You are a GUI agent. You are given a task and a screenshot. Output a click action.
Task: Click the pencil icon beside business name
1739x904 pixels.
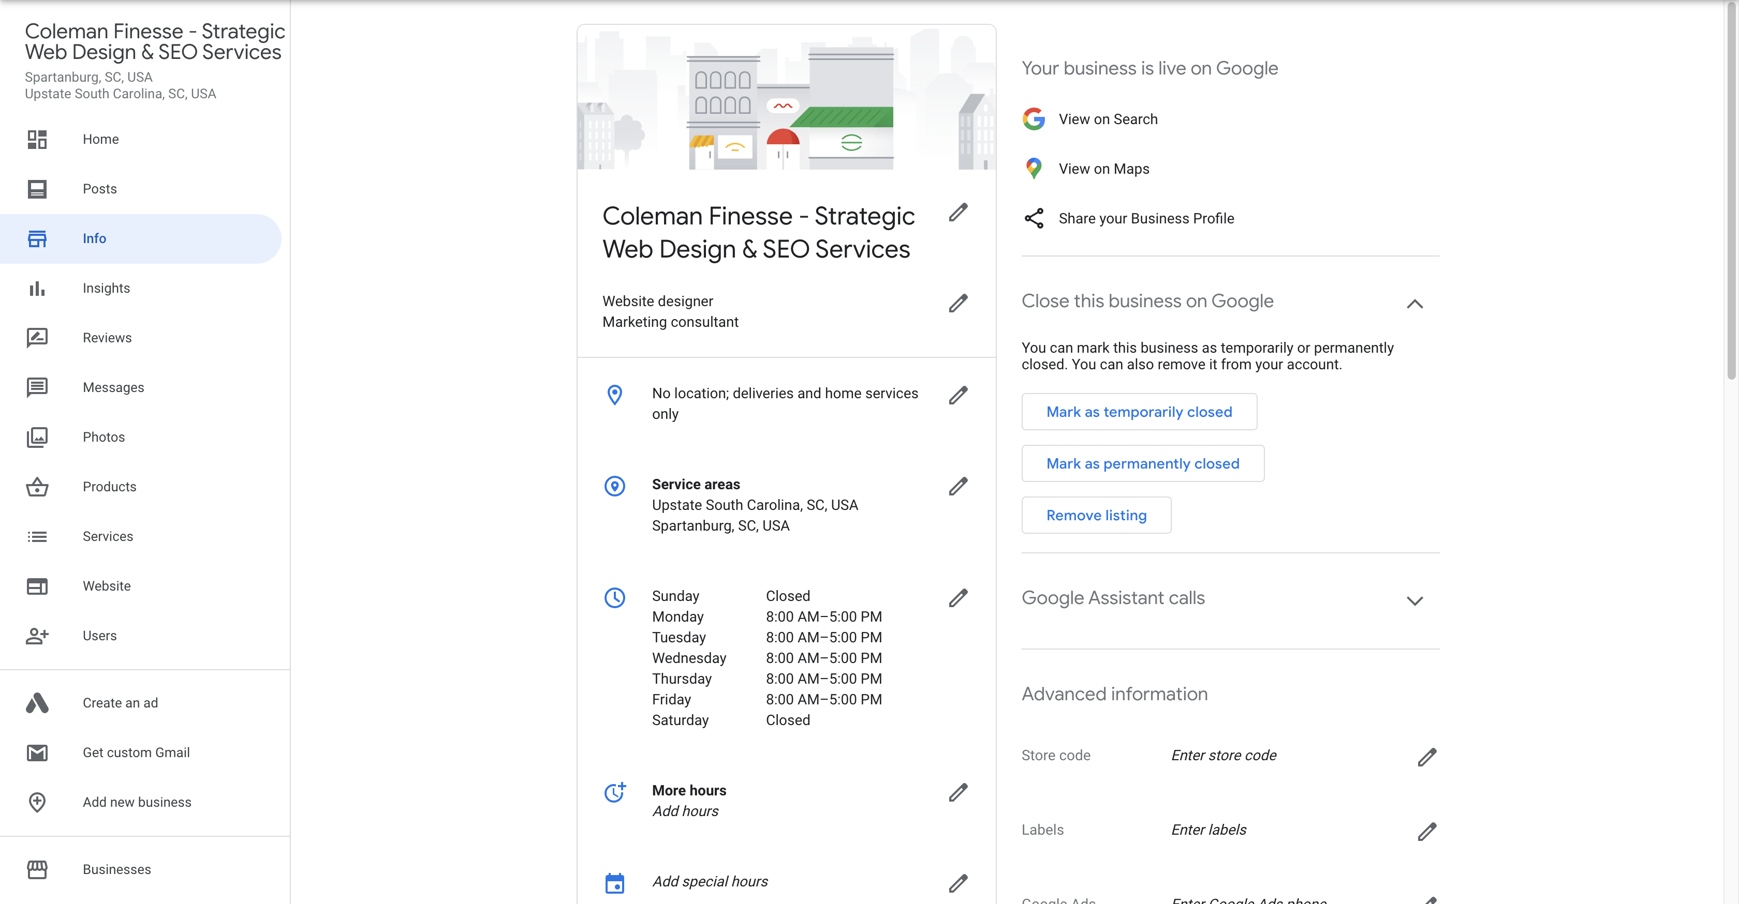pos(958,213)
